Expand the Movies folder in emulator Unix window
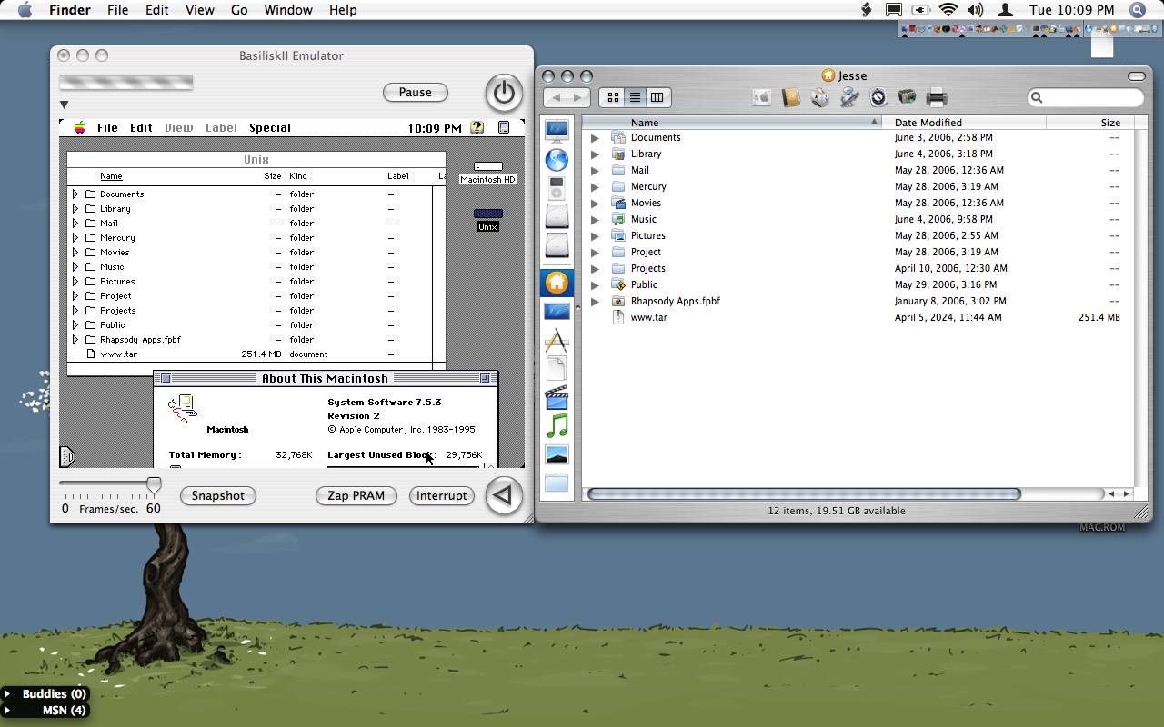The width and height of the screenshot is (1164, 727). click(75, 253)
